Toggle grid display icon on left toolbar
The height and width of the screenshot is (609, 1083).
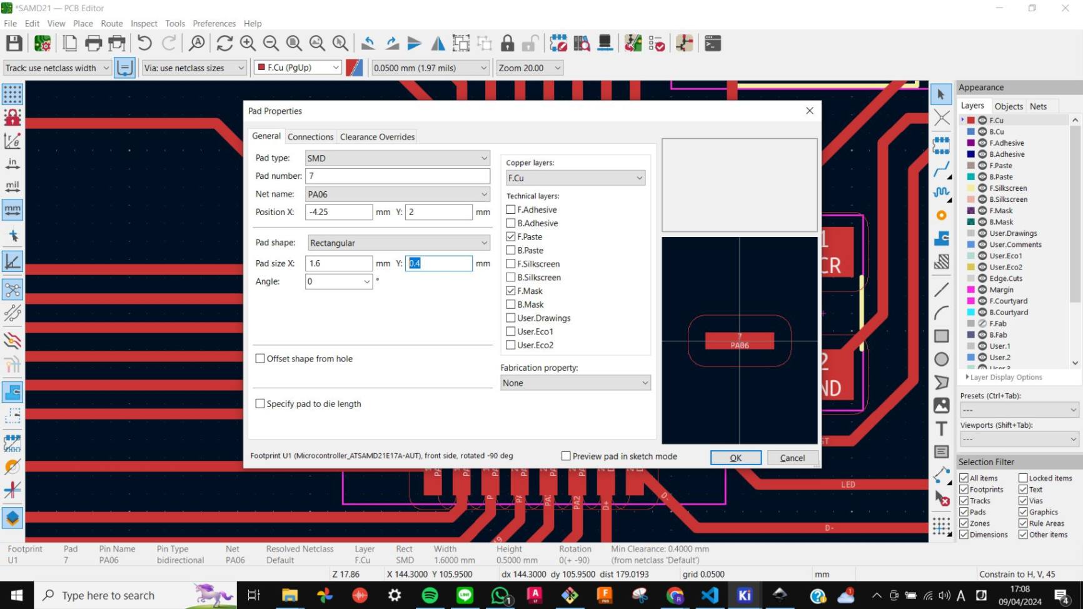coord(13,94)
